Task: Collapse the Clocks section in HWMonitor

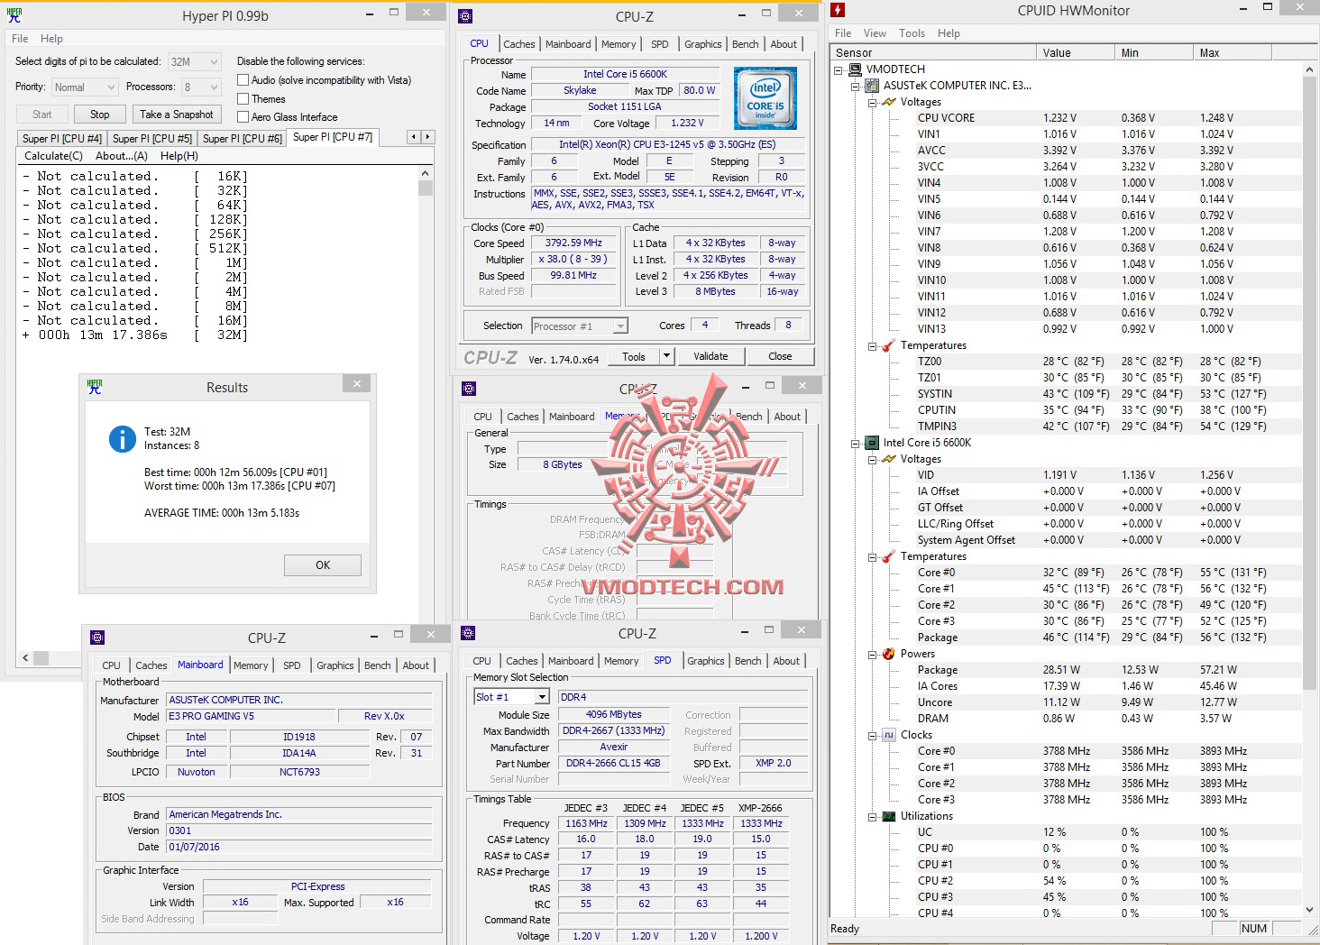Action: [872, 735]
